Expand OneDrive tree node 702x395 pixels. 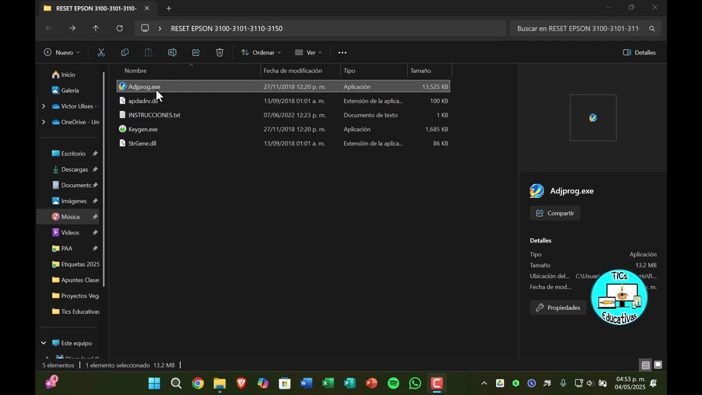pos(43,122)
